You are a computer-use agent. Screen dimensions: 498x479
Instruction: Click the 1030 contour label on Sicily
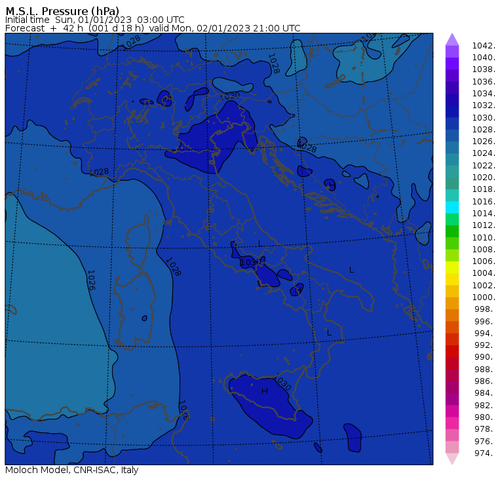[x=282, y=383]
